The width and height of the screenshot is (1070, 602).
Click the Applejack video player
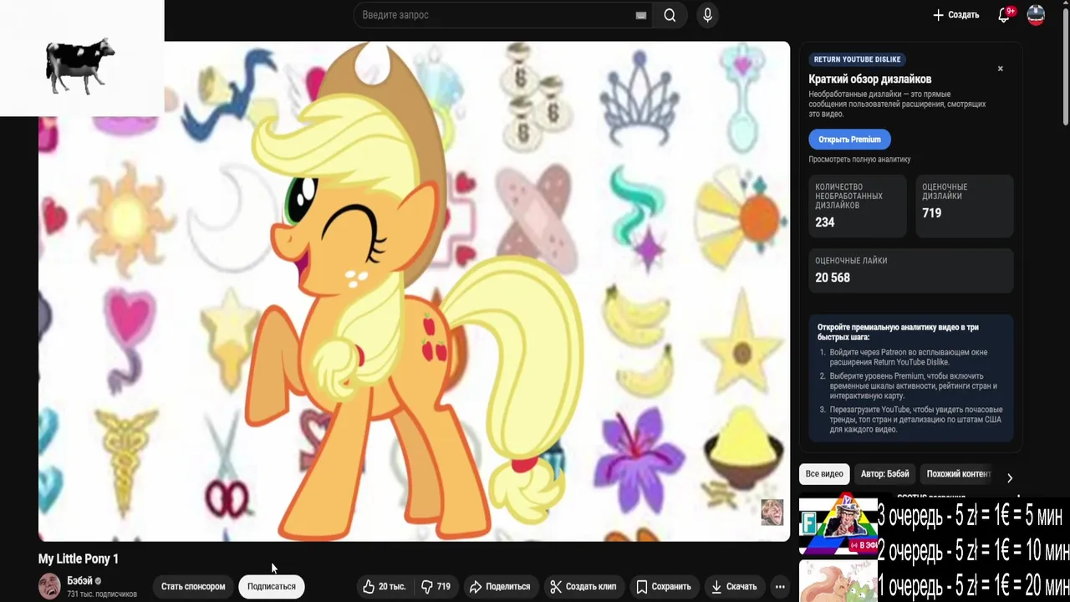pos(414,291)
